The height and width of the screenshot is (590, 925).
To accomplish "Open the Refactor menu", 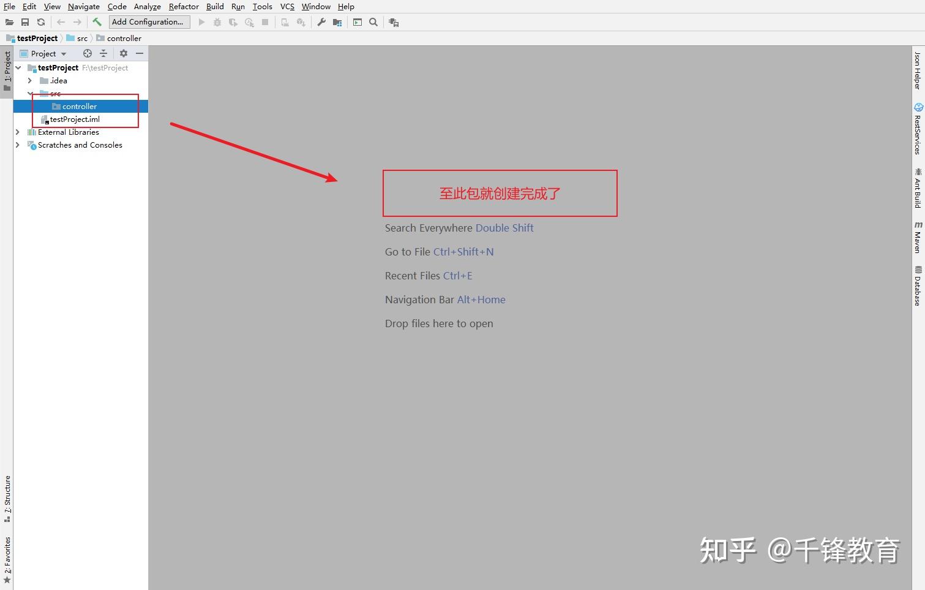I will tap(184, 6).
